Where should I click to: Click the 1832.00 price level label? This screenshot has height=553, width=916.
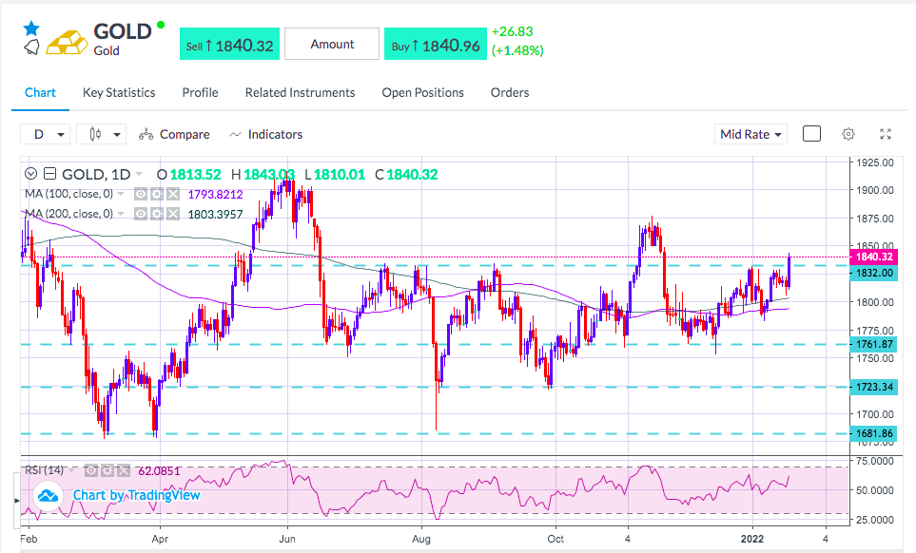[874, 273]
